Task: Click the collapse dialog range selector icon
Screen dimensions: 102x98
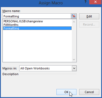Action: [74, 16]
